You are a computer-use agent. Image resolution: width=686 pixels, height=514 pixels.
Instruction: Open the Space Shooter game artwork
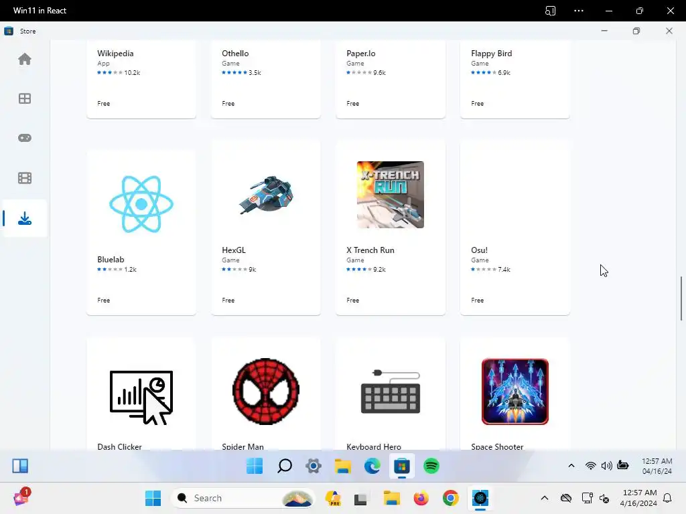515,391
